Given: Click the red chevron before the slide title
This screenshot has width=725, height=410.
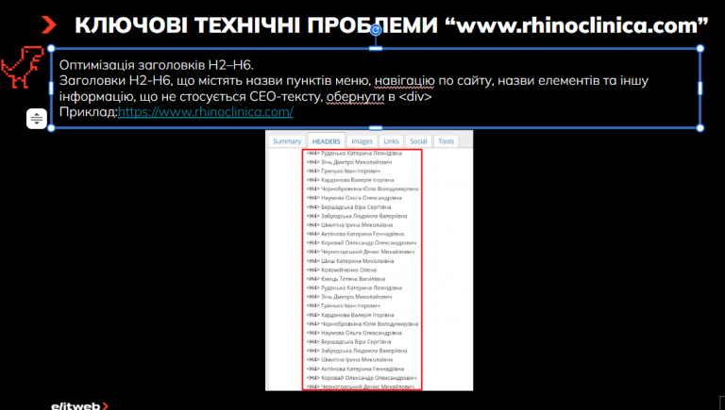Looking at the screenshot, I should point(48,25).
